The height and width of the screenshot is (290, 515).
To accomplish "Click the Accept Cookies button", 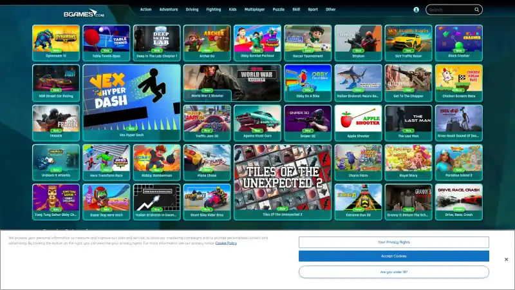I will coord(393,256).
